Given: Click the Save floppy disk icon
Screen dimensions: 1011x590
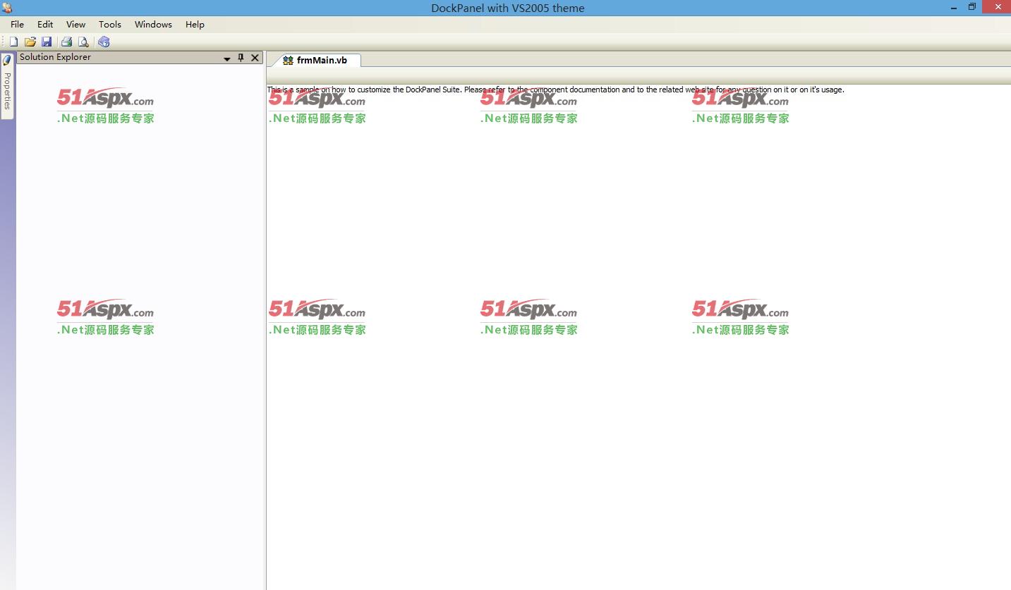Looking at the screenshot, I should click(47, 42).
